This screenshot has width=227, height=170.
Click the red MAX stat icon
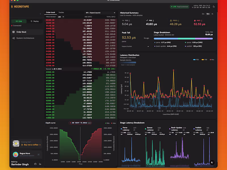click(195, 20)
